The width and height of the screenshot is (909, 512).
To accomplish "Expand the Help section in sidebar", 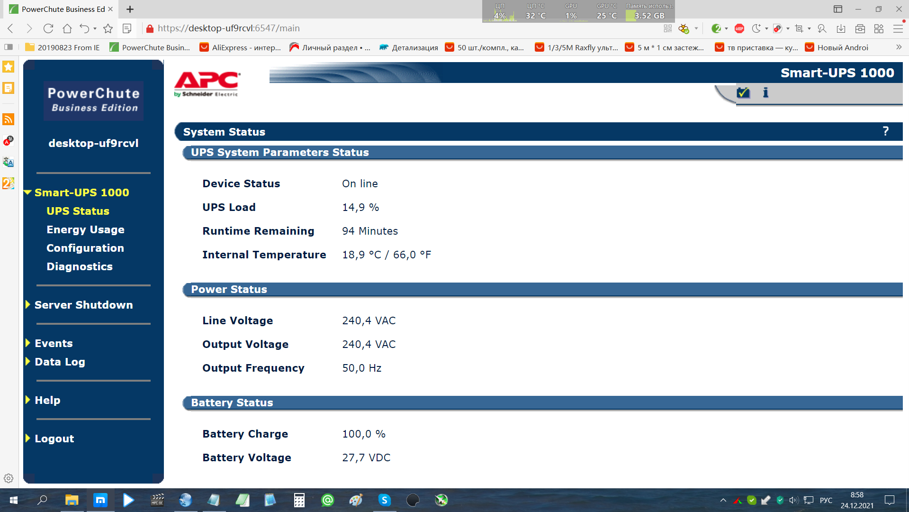I will 28,400.
